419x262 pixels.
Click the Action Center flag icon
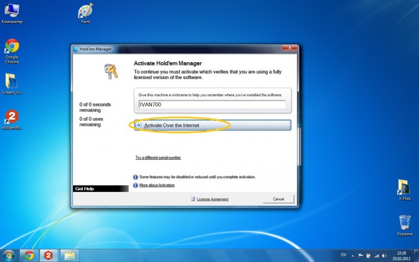pyautogui.click(x=360, y=255)
